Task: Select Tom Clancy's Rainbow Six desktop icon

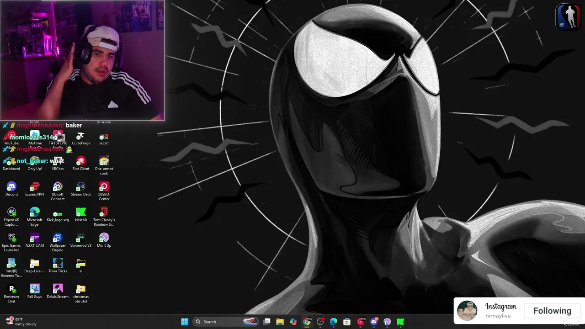Action: pyautogui.click(x=104, y=217)
